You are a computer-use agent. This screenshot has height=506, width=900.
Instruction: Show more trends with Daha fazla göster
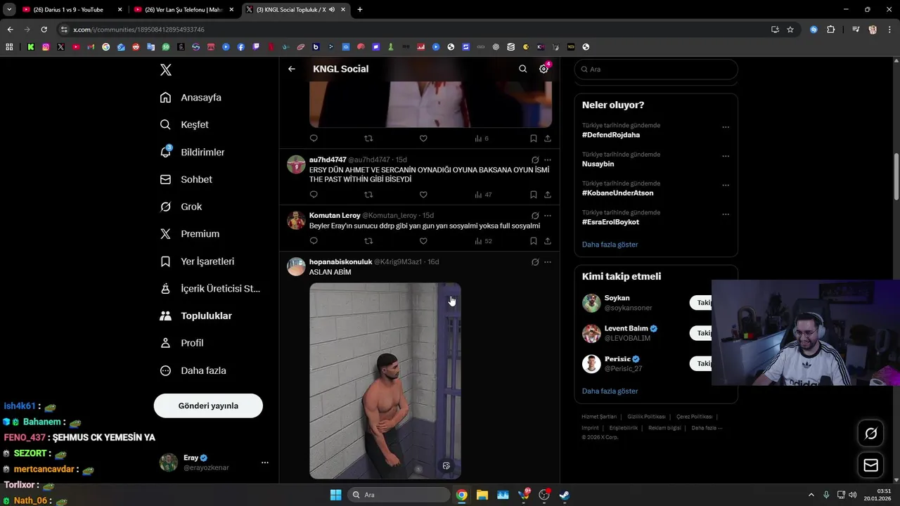610,245
